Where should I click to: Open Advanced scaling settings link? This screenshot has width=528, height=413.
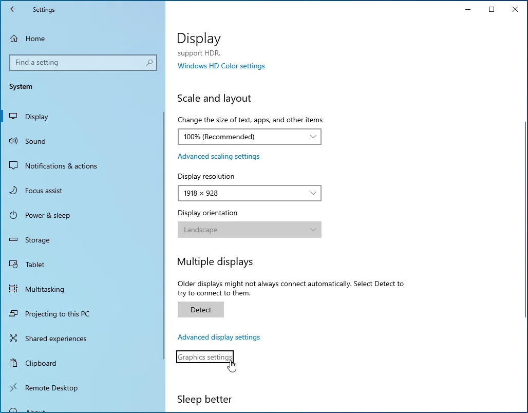218,156
